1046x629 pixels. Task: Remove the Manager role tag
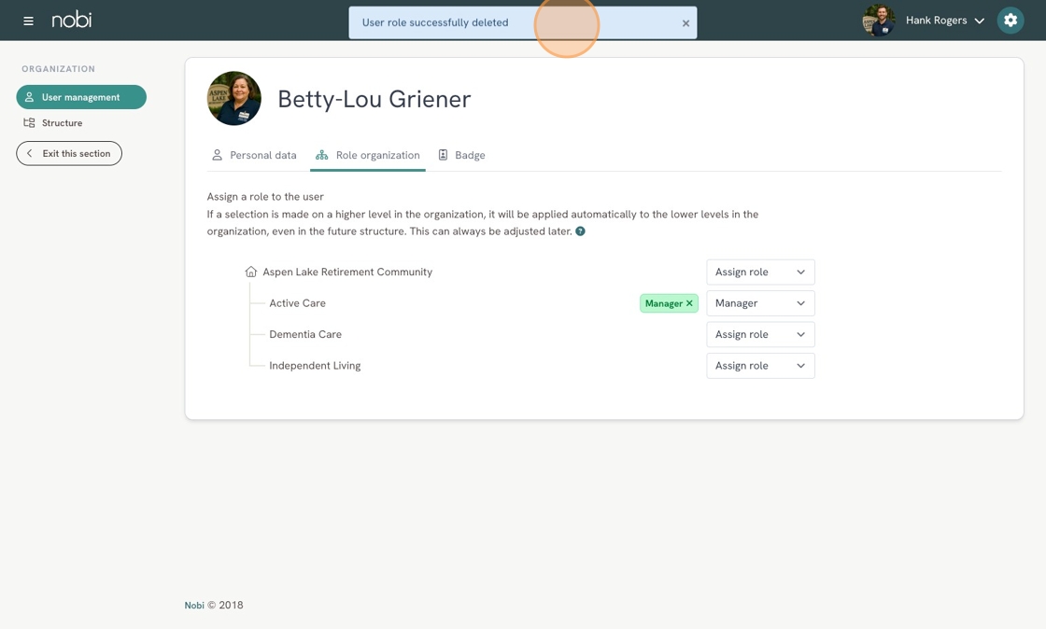point(690,303)
